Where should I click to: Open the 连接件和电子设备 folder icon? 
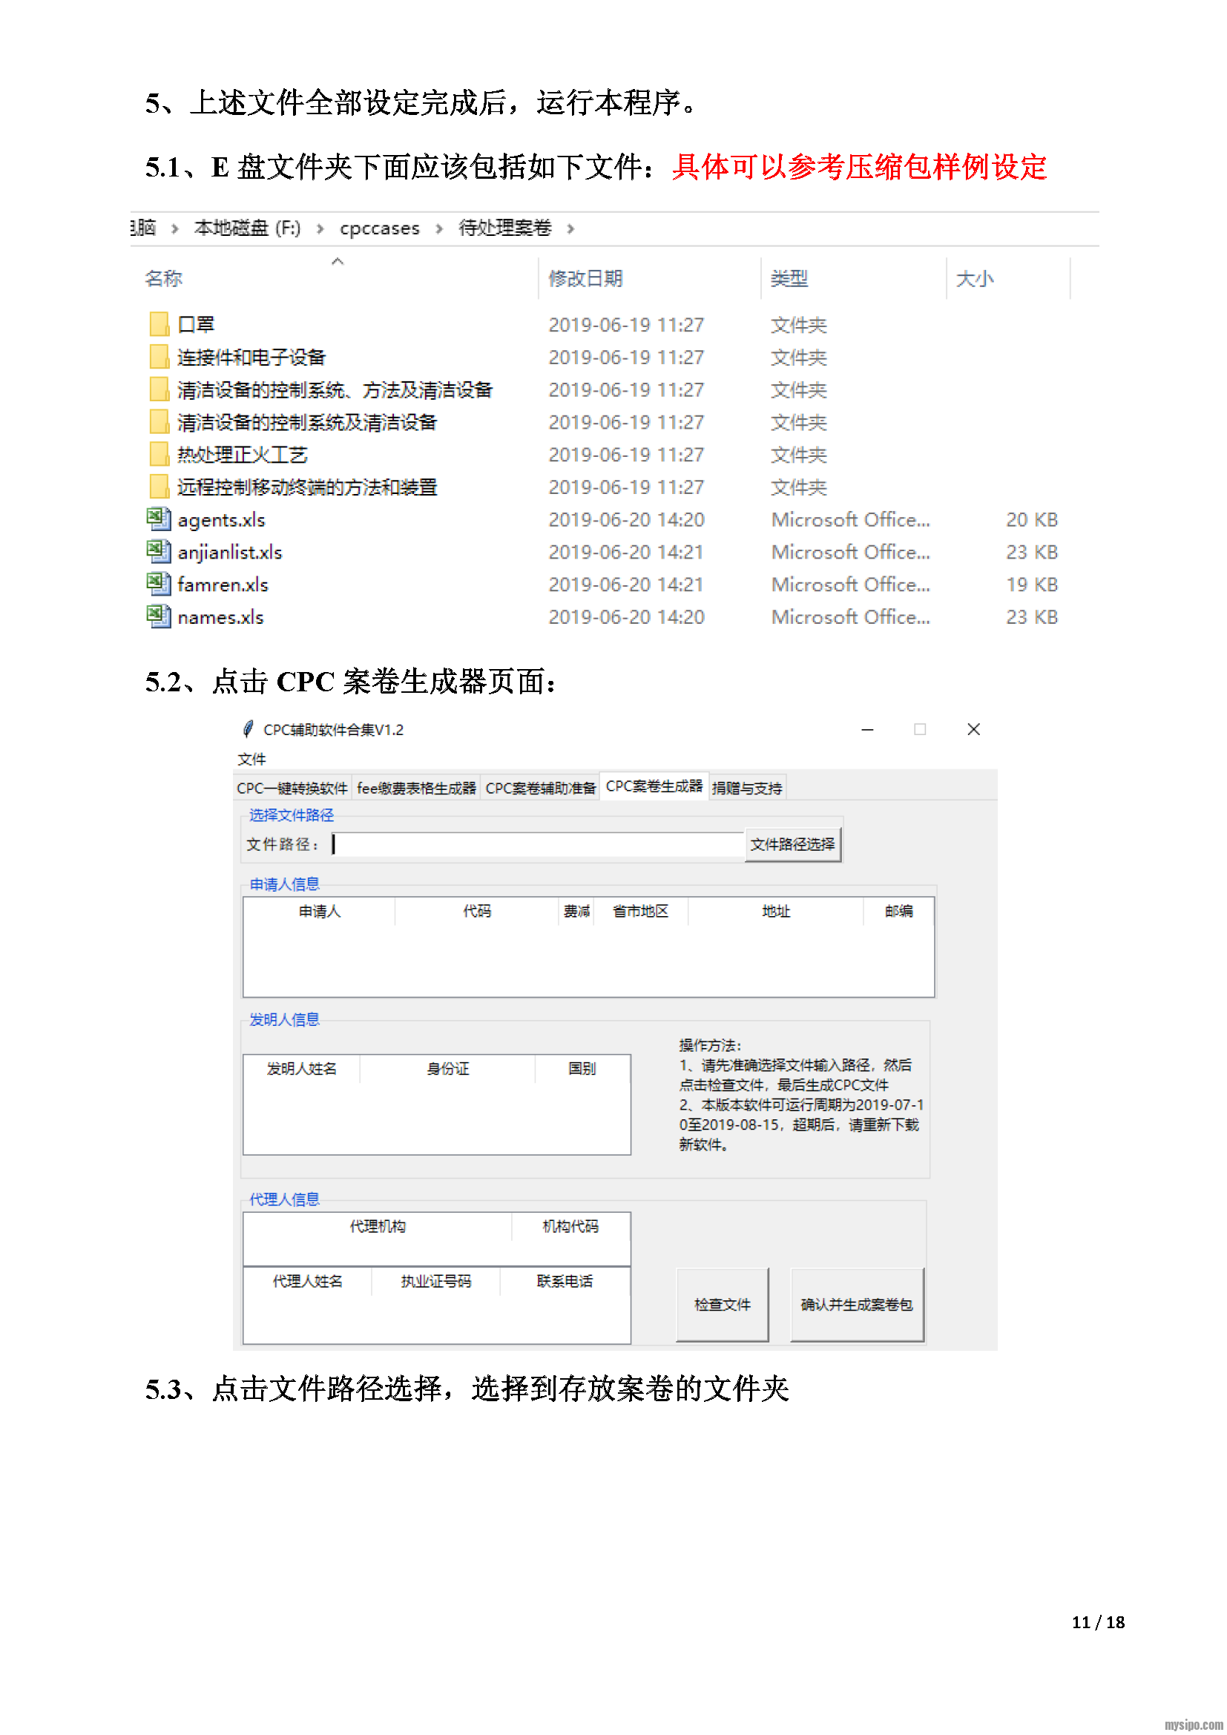pos(159,357)
